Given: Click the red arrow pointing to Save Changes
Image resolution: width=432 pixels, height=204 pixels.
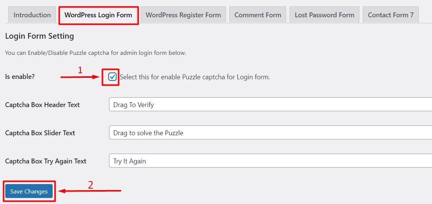Looking at the screenshot, I should [89, 190].
